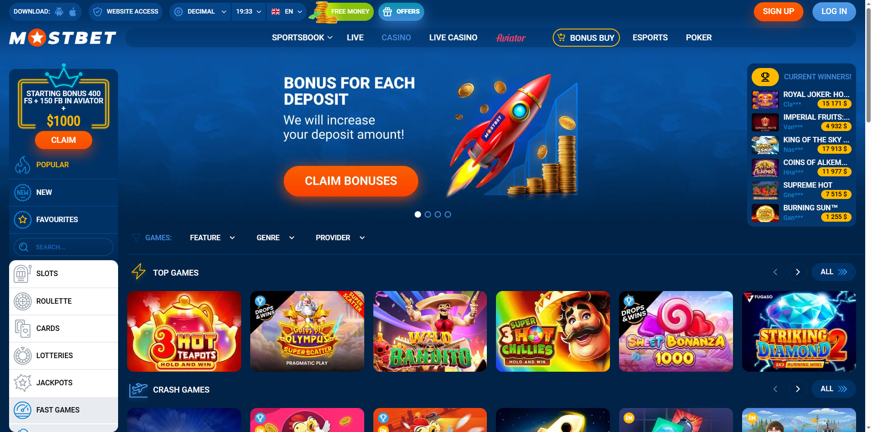872x432 pixels.
Task: Open the Provider filter dropdown
Action: tap(340, 238)
